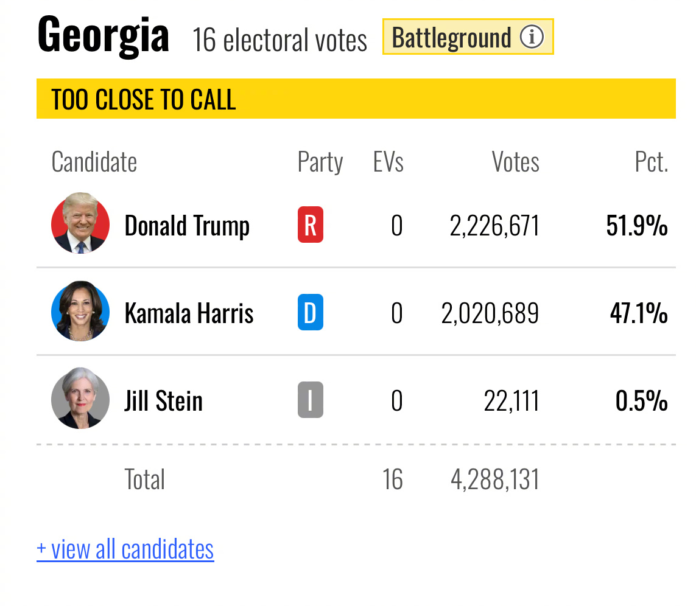The image size is (696, 606).
Task: Select the Kamala Harris name text
Action: (x=189, y=313)
